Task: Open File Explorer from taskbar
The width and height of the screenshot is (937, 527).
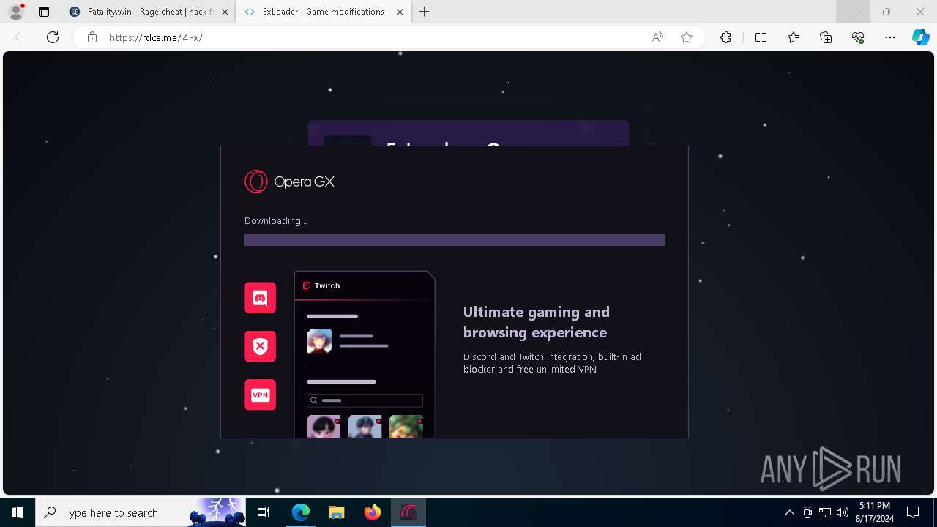Action: tap(337, 512)
